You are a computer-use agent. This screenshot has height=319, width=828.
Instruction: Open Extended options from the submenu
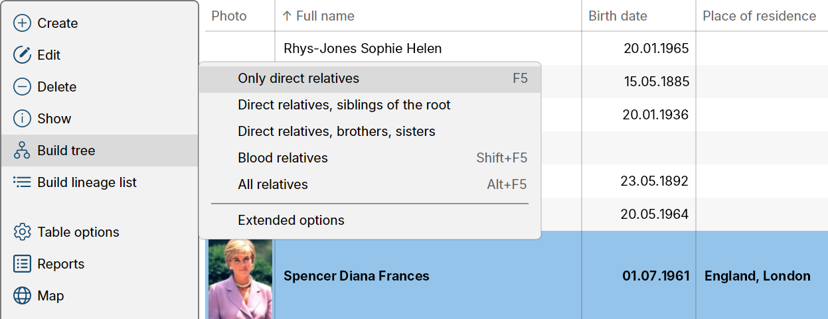tap(370, 220)
